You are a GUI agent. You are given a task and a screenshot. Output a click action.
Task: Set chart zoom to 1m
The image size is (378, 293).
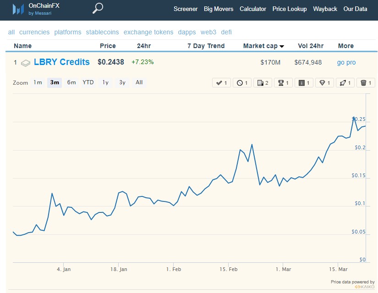tap(38, 82)
